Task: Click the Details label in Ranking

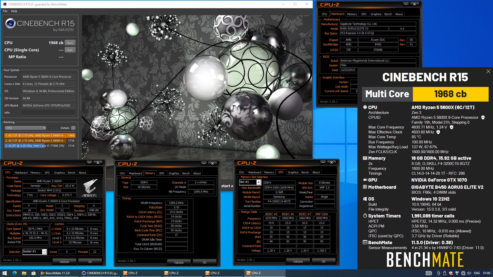Action: (x=65, y=128)
